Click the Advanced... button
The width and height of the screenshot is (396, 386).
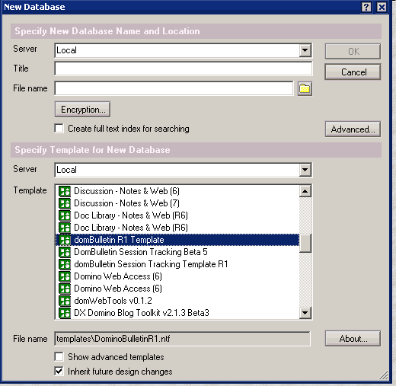pyautogui.click(x=353, y=129)
